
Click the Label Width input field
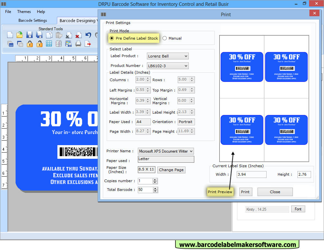[x=141, y=112]
